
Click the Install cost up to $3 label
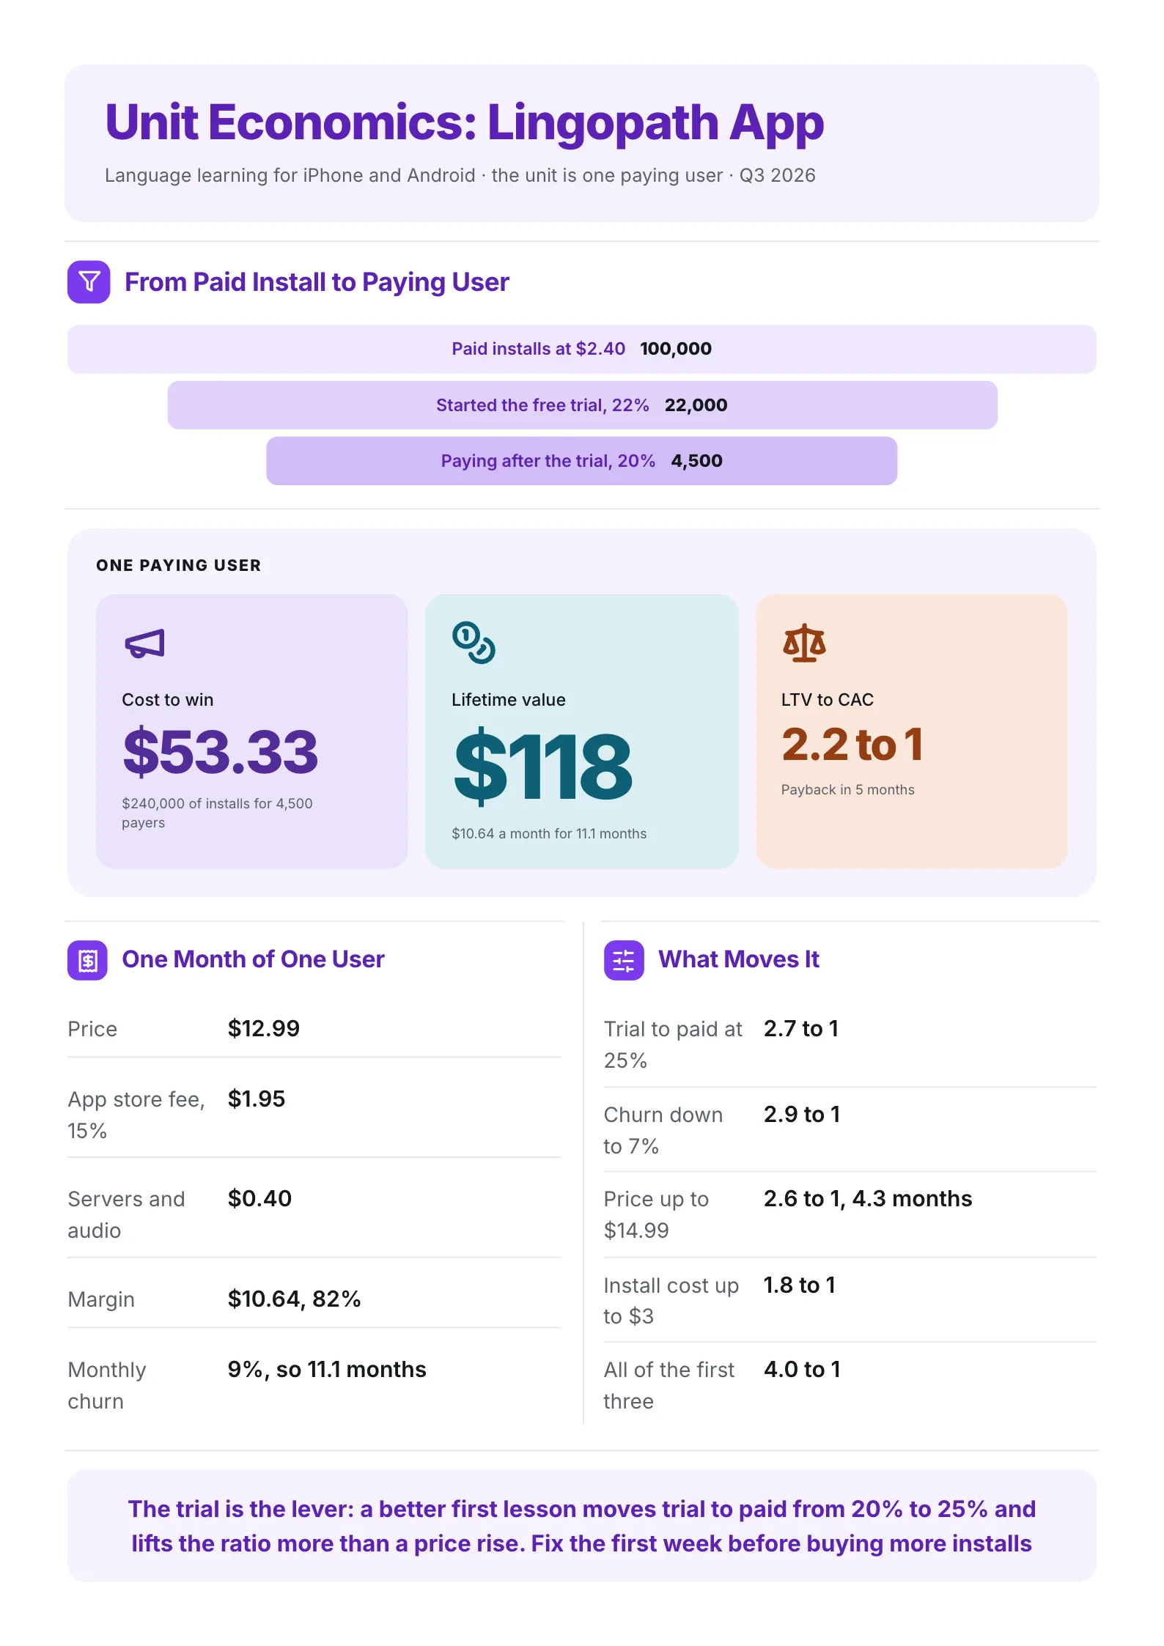point(671,1301)
